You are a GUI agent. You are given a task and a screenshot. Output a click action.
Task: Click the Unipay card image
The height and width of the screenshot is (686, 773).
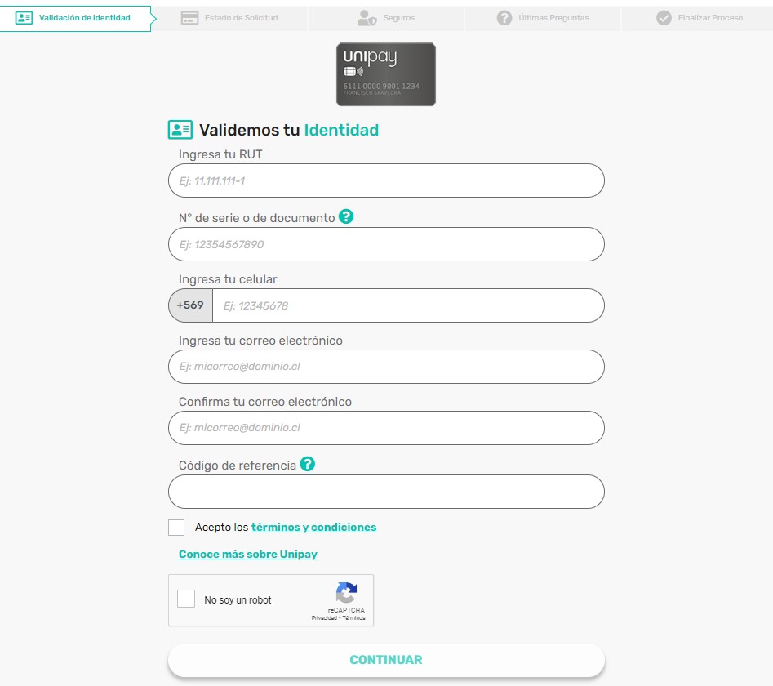tap(386, 74)
